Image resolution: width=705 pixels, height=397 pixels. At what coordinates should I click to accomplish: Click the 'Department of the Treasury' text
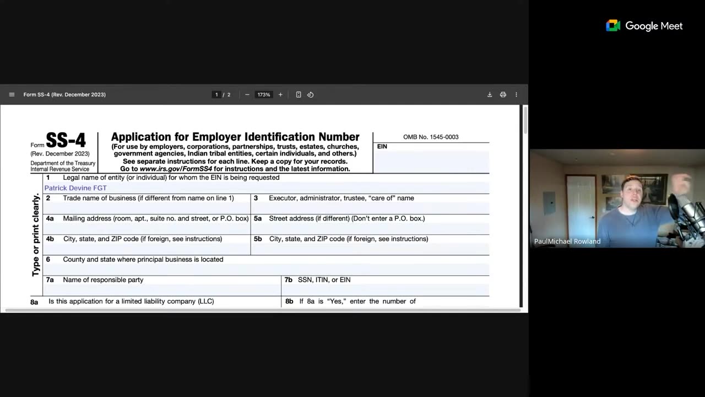tap(63, 163)
